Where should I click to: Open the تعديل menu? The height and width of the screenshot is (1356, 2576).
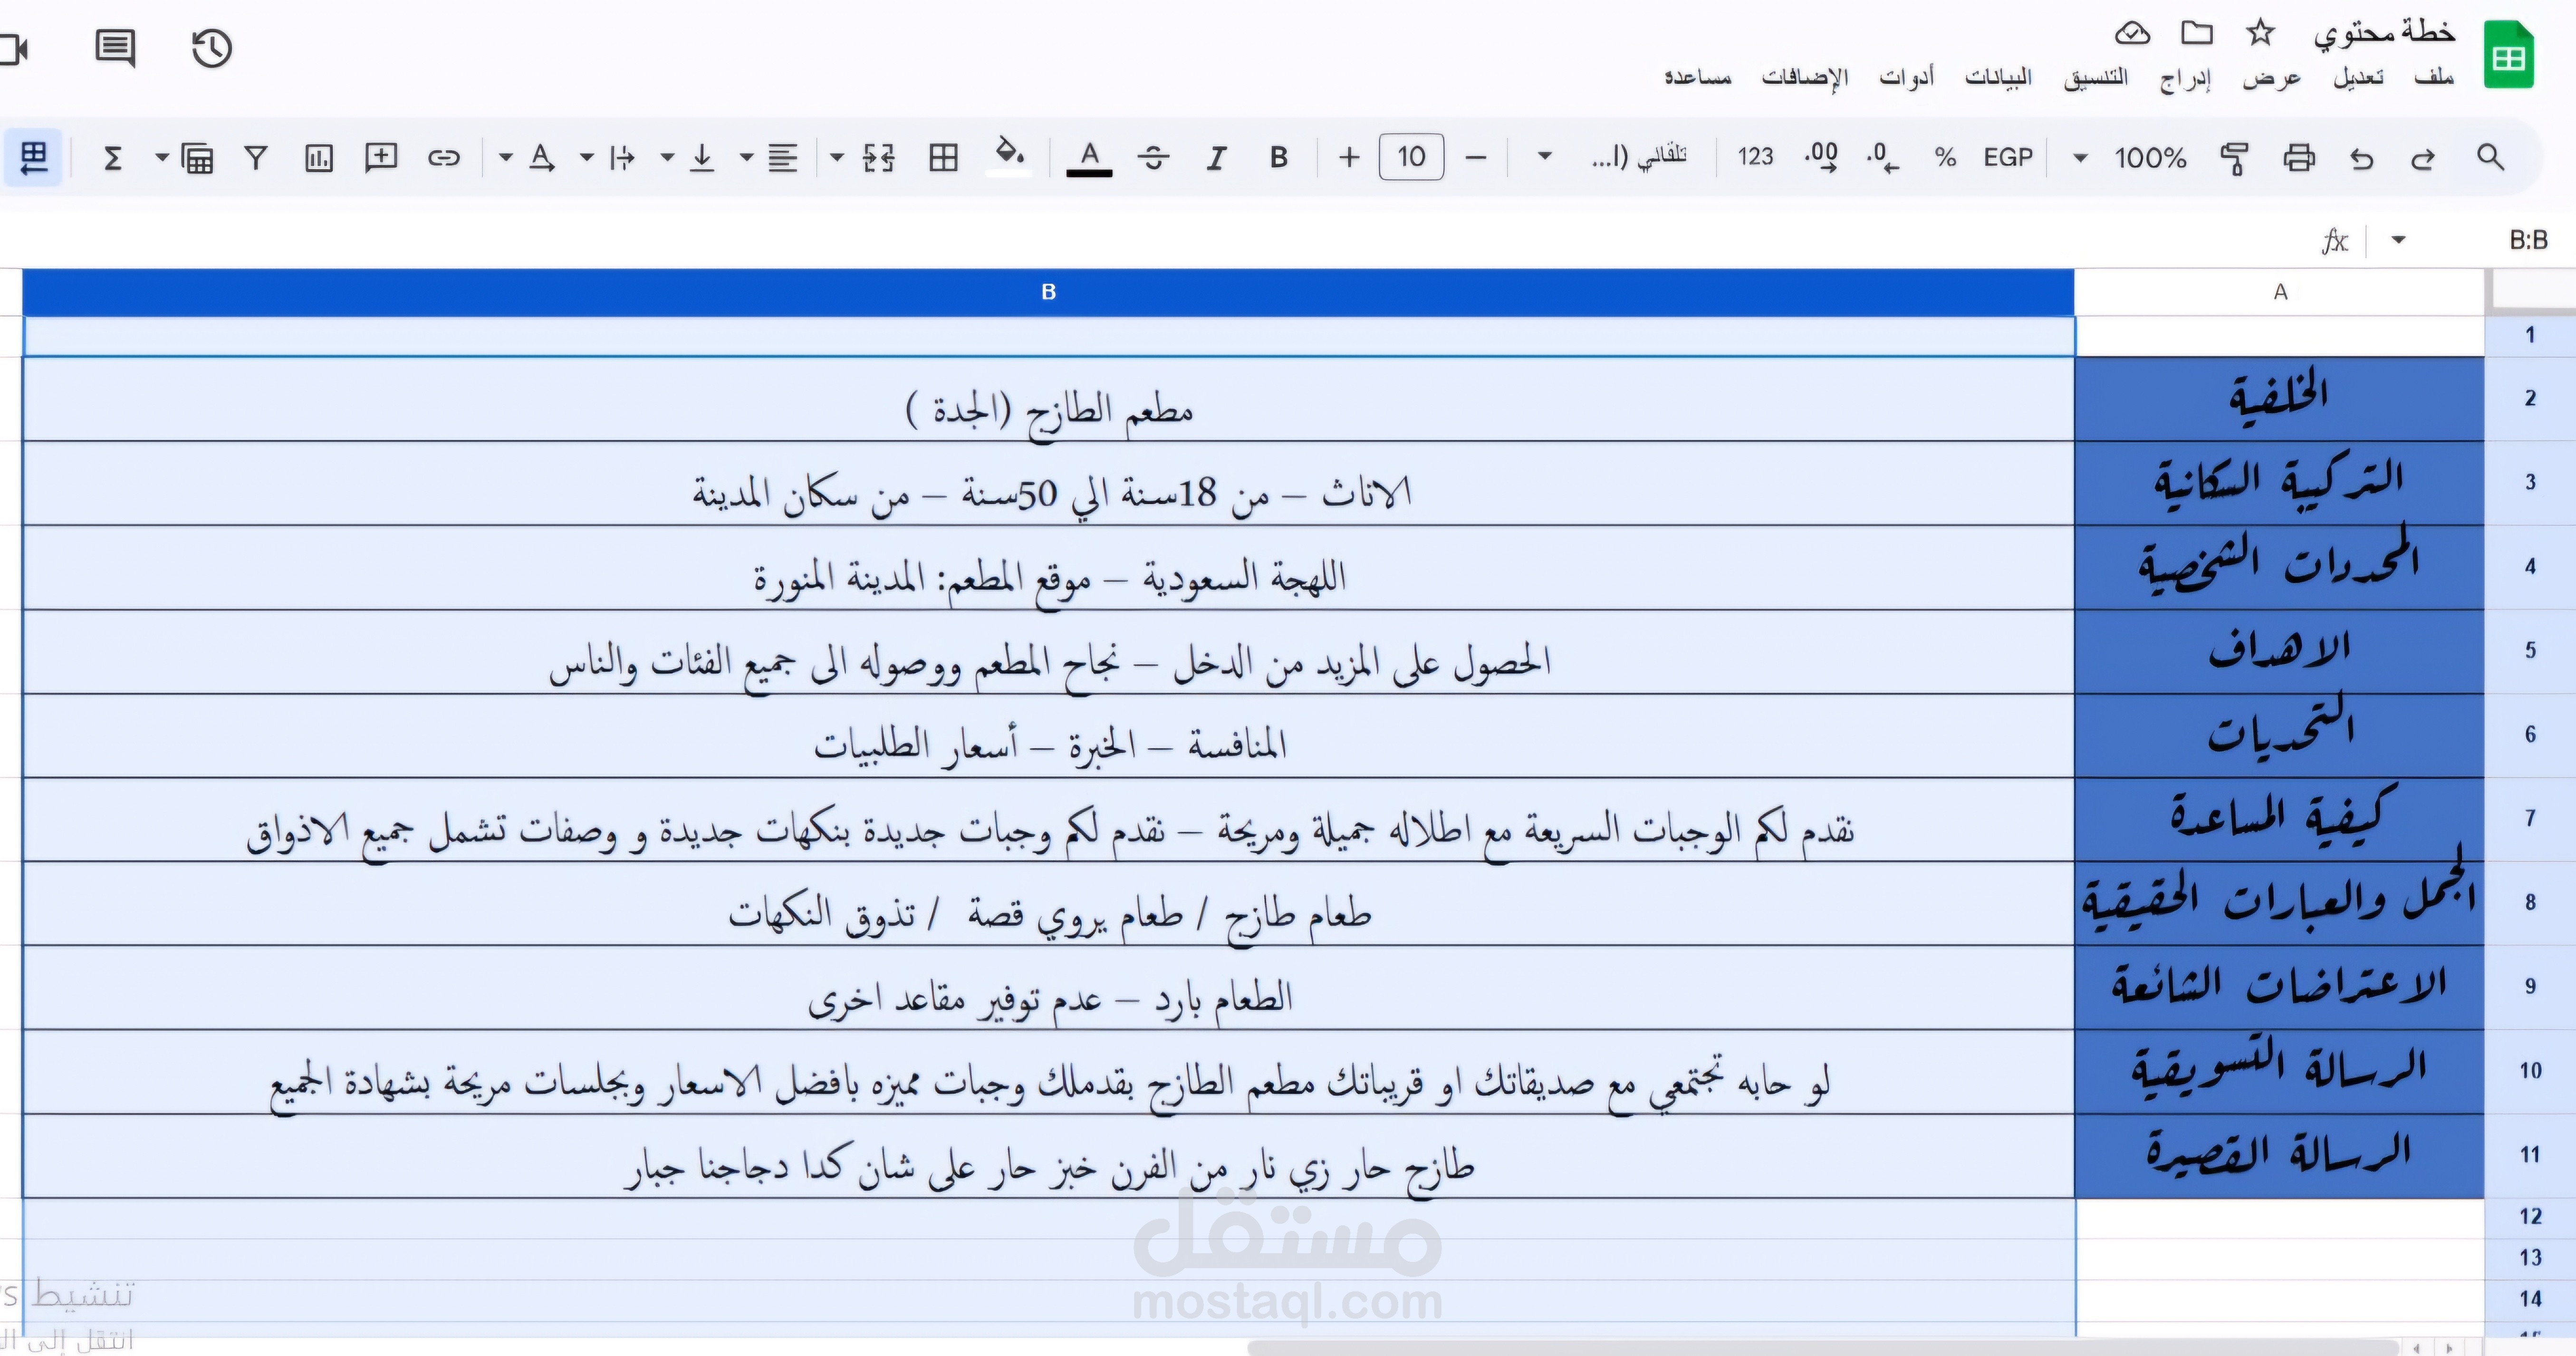(2358, 77)
